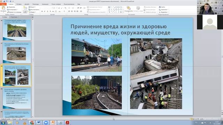The height and width of the screenshot is (125, 223).
Task: Switch to slide sorter view
Action: [193, 119]
